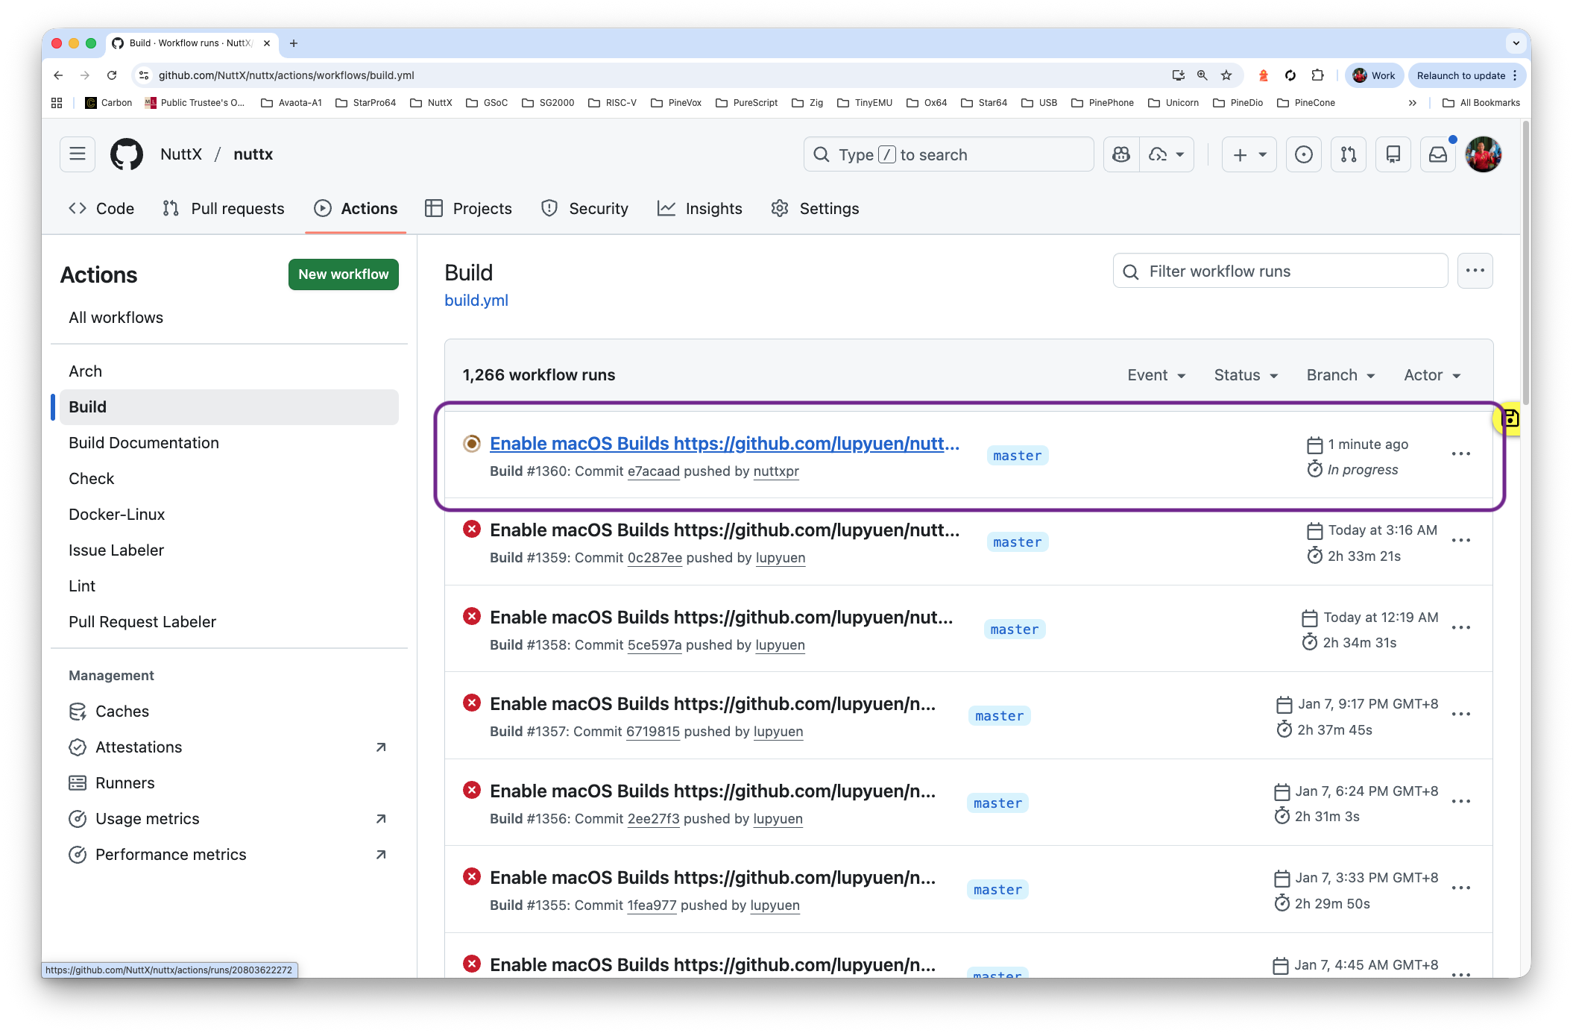Open the Notifications inbox icon

point(1437,154)
